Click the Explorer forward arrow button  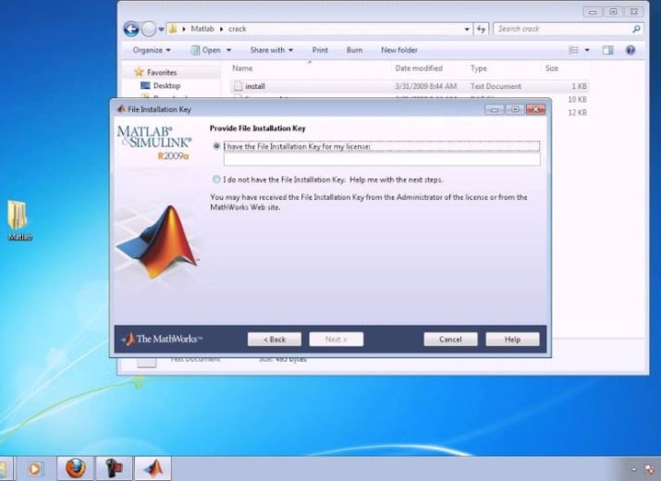click(149, 29)
